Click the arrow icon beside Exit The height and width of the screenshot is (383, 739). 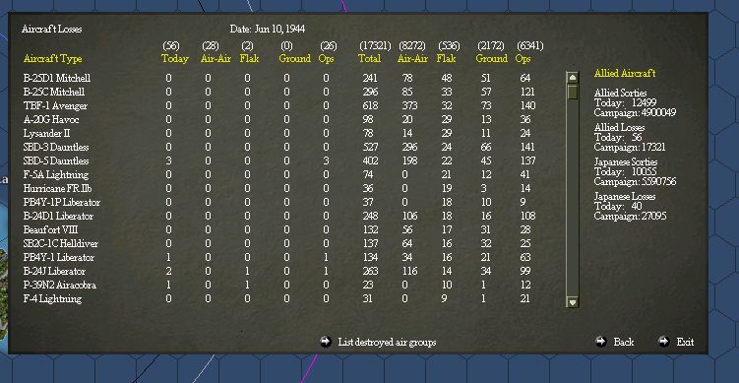664,342
